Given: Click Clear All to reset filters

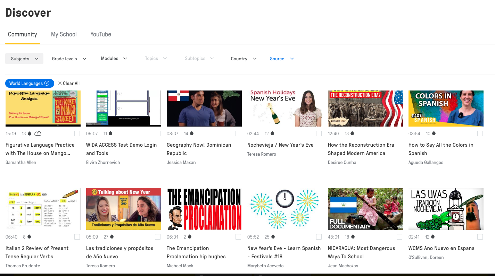Looking at the screenshot, I should (68, 83).
